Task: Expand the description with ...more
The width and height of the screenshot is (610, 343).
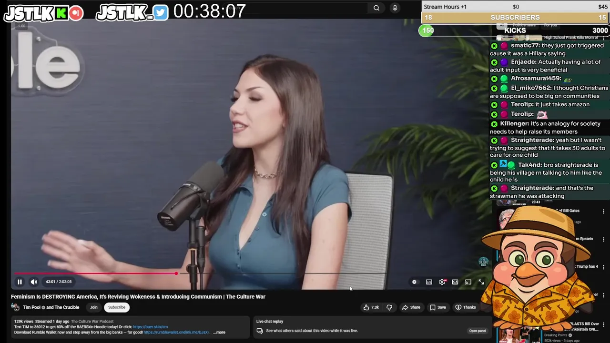Action: pos(219,333)
